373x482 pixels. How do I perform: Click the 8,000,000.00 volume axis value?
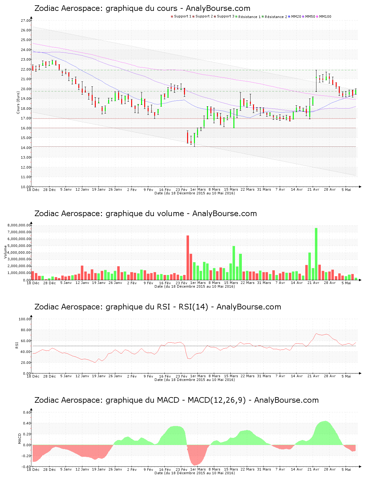(x=19, y=225)
